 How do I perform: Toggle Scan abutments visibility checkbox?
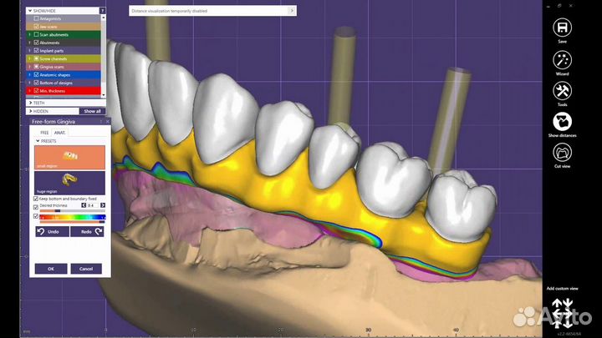click(x=36, y=34)
